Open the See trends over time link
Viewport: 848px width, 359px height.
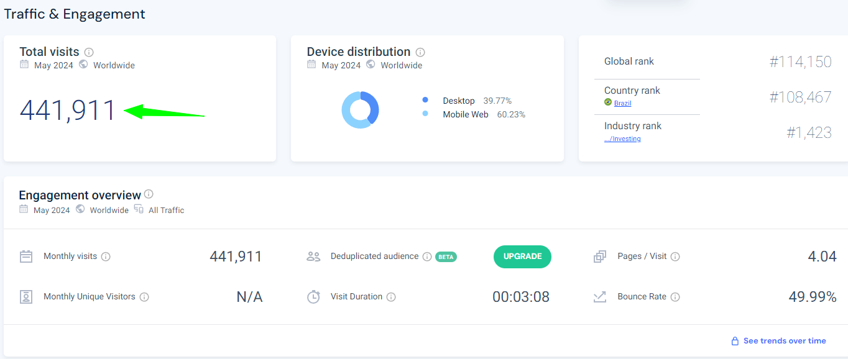[784, 341]
